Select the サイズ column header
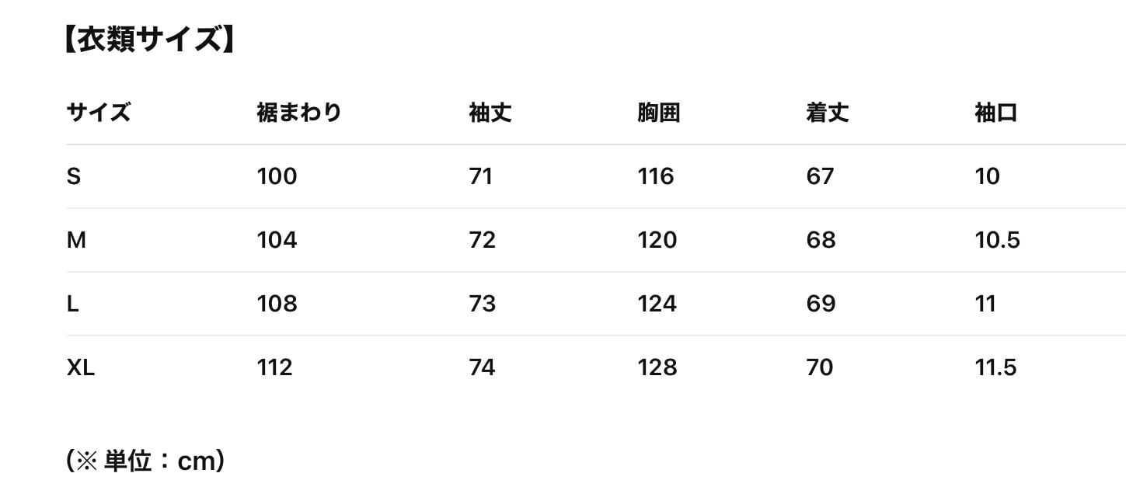This screenshot has width=1126, height=501. point(98,113)
